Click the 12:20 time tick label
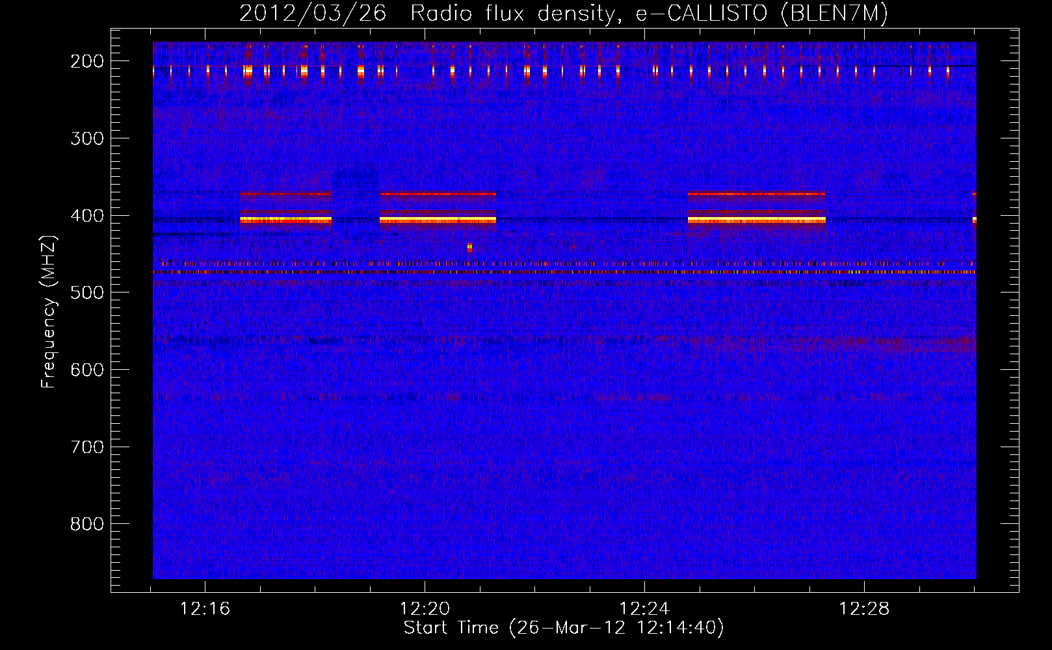This screenshot has width=1052, height=650. [425, 609]
